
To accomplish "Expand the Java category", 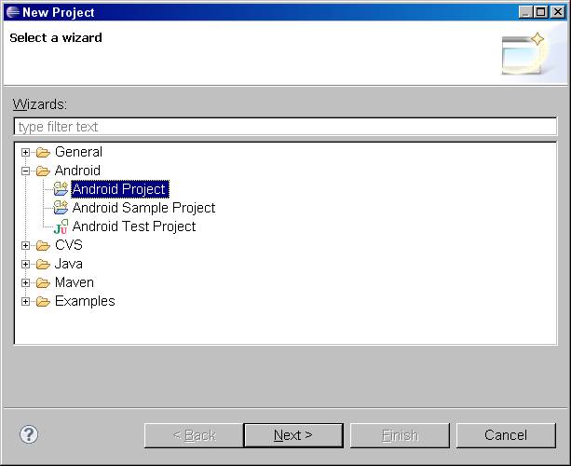I will 25,264.
